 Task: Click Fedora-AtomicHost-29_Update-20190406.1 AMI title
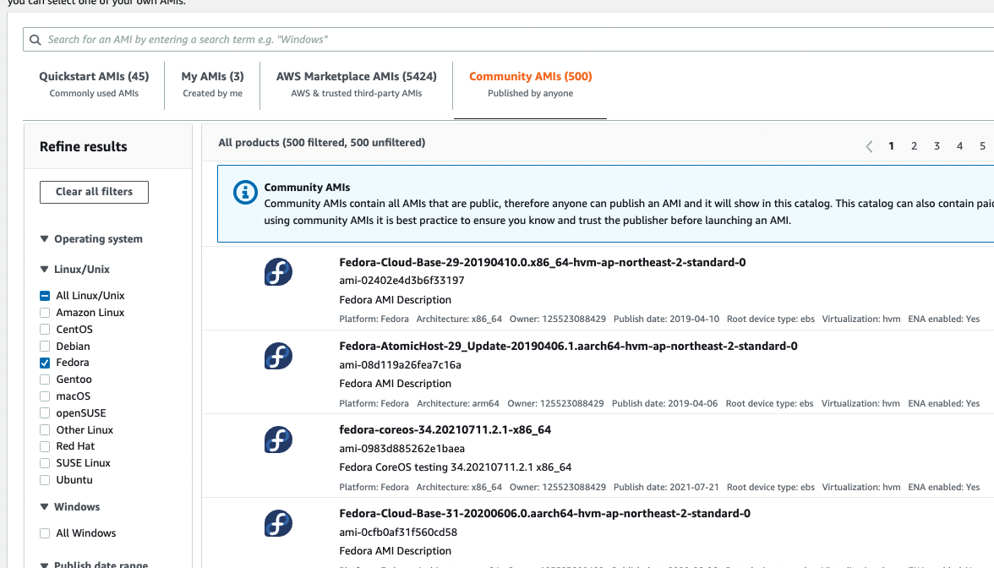[568, 347]
